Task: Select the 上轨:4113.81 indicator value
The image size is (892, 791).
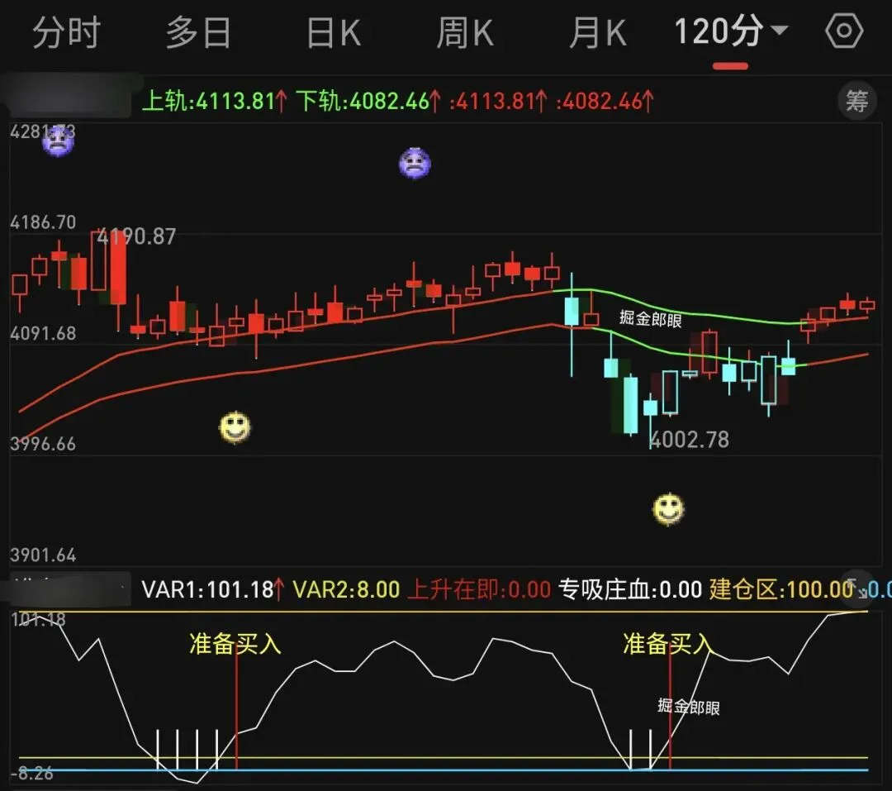Action: pos(215,102)
